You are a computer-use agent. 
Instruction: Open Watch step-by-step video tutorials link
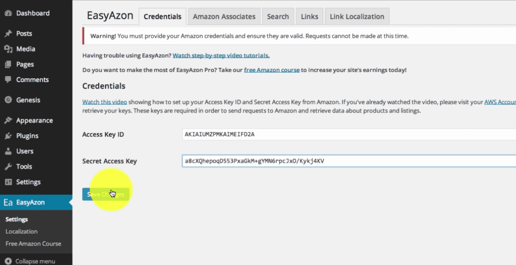(x=221, y=56)
